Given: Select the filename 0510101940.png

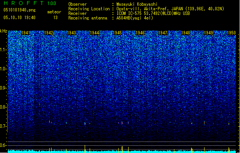Looking at the screenshot, I should (19, 10).
